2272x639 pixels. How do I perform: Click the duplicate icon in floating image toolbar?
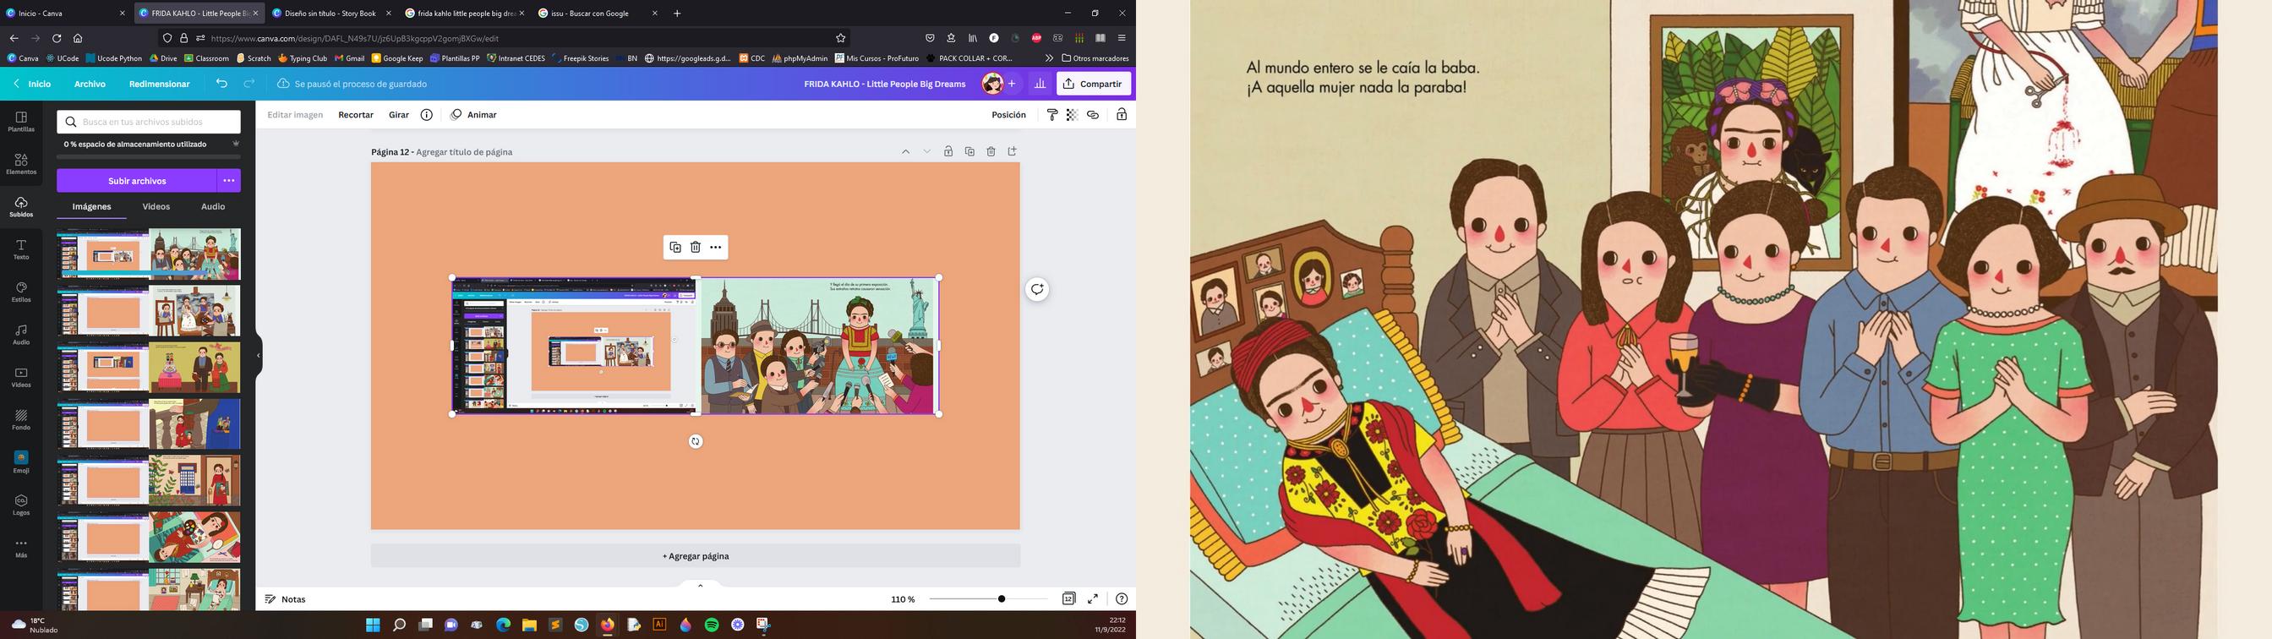point(675,247)
